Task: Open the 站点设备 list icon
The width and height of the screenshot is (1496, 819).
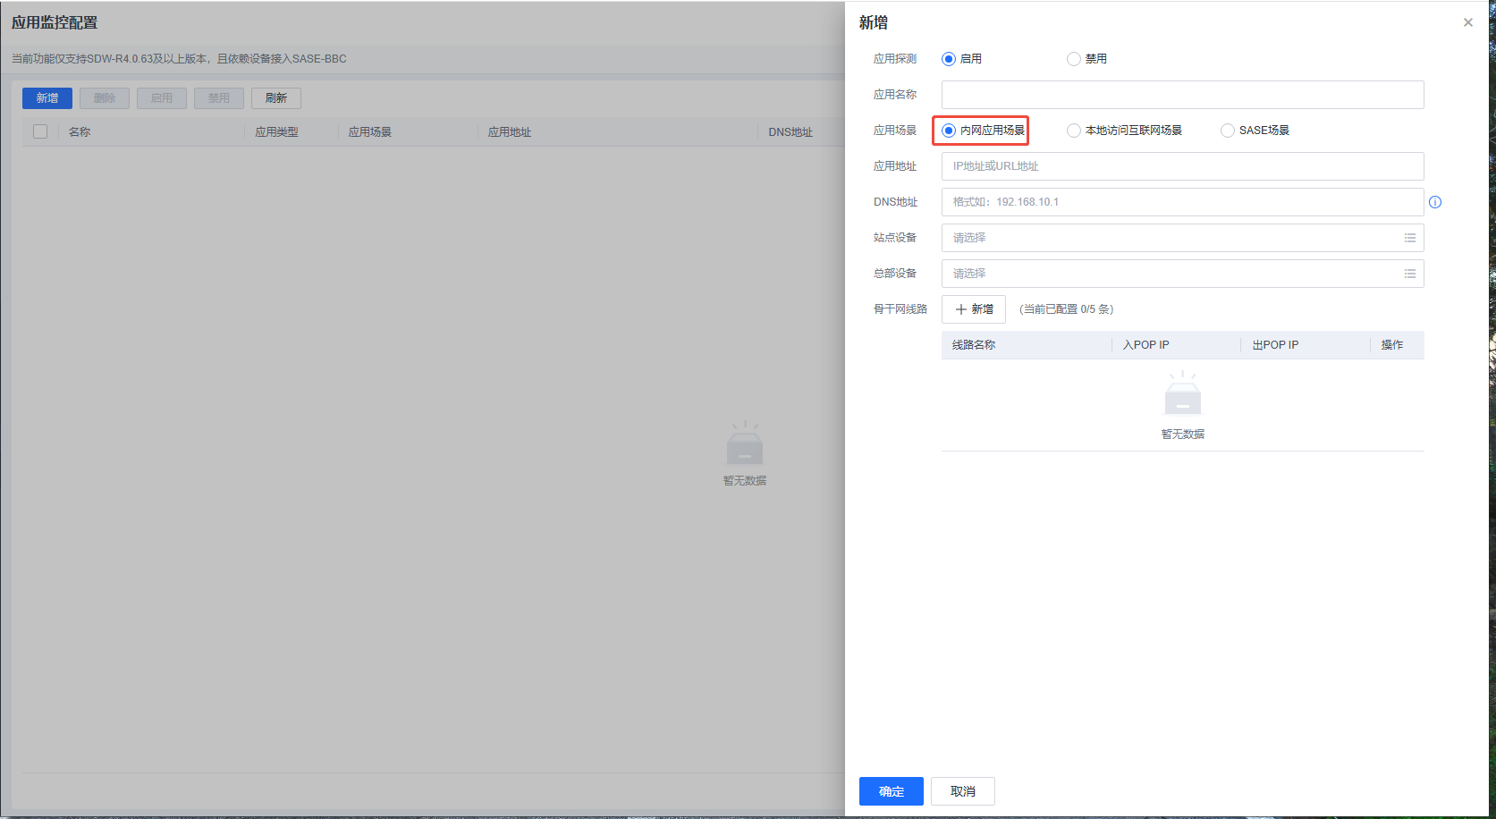Action: 1409,238
